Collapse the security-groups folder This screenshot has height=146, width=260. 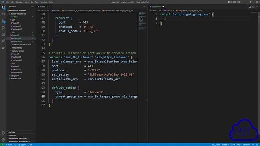(x=18, y=51)
